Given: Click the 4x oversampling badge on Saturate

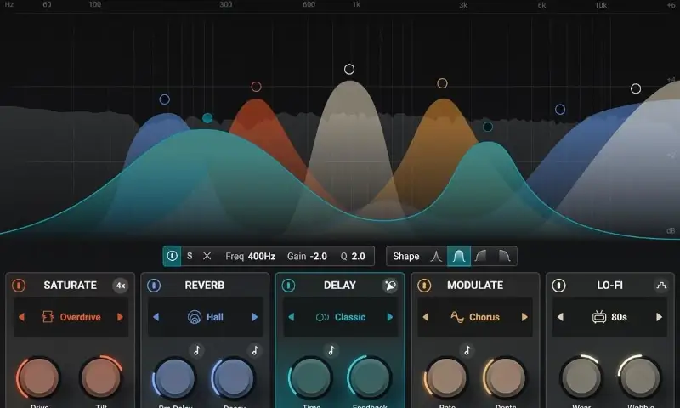Looking at the screenshot, I should (121, 286).
